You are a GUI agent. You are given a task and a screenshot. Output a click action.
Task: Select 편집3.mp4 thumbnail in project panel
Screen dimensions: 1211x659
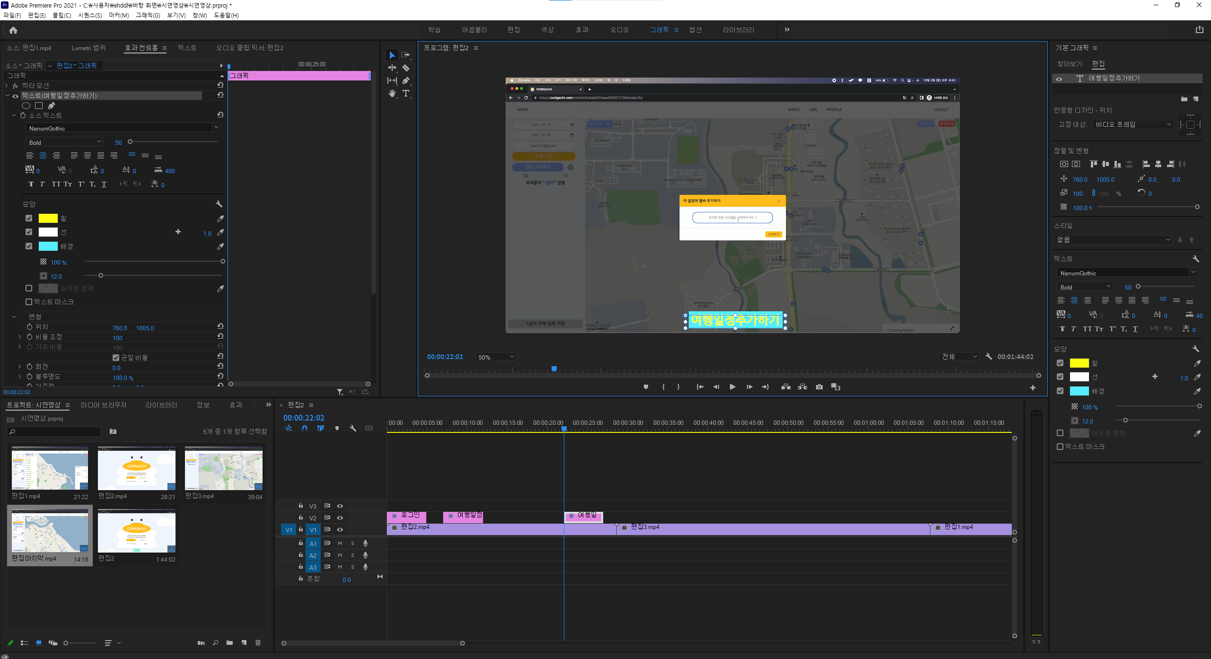[224, 468]
